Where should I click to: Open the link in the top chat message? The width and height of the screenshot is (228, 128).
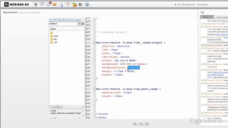pos(225,21)
